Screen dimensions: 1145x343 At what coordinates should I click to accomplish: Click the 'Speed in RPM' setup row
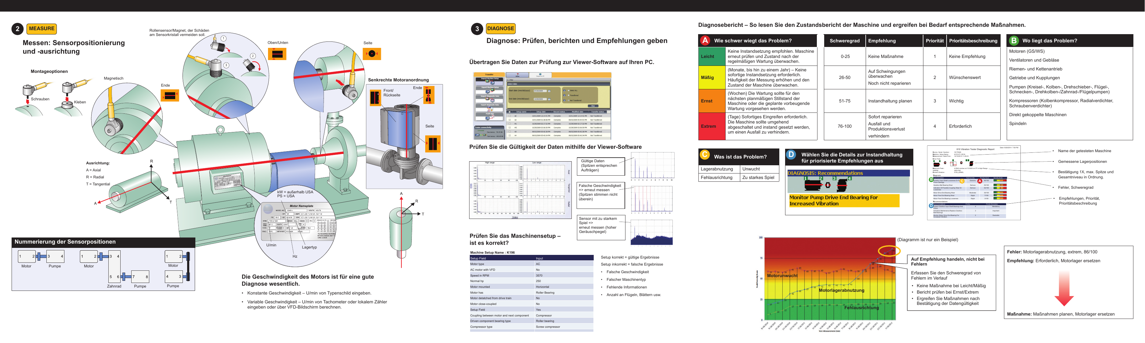[x=531, y=276]
